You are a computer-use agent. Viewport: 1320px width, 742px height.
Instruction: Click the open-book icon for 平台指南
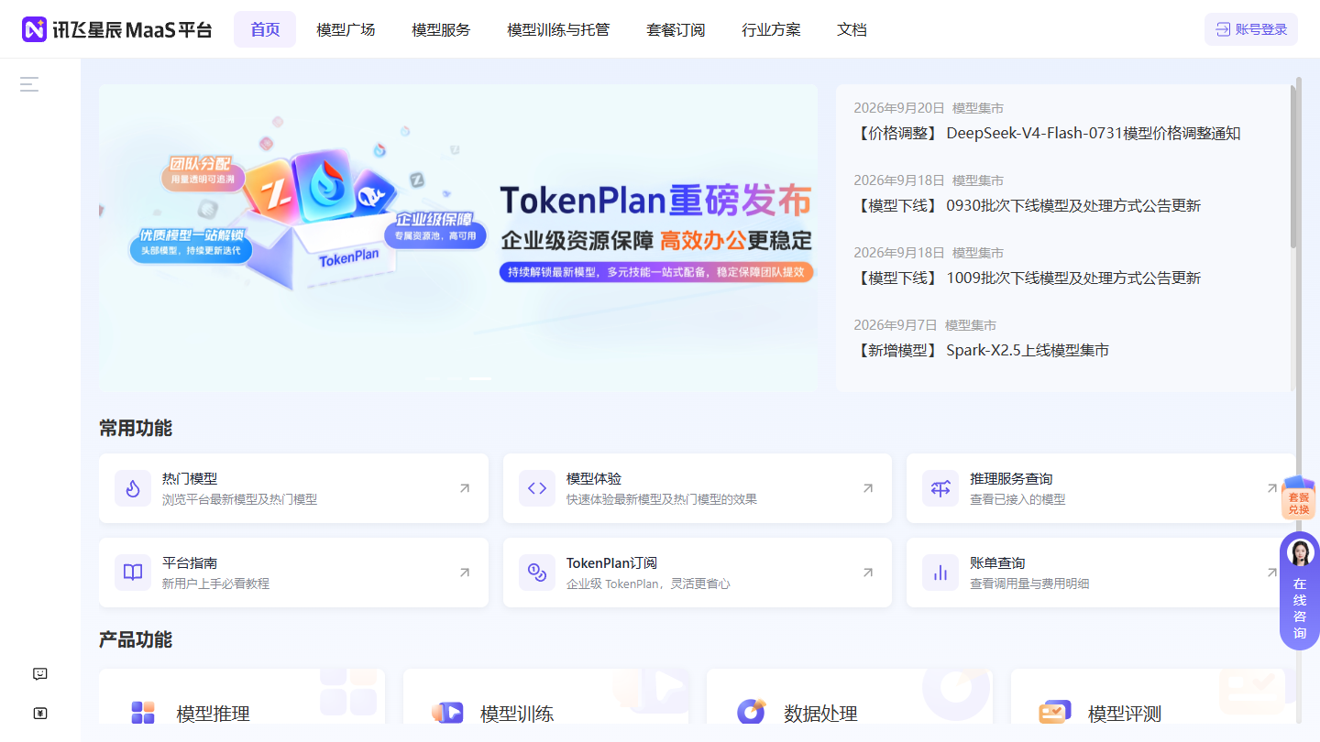pyautogui.click(x=133, y=573)
